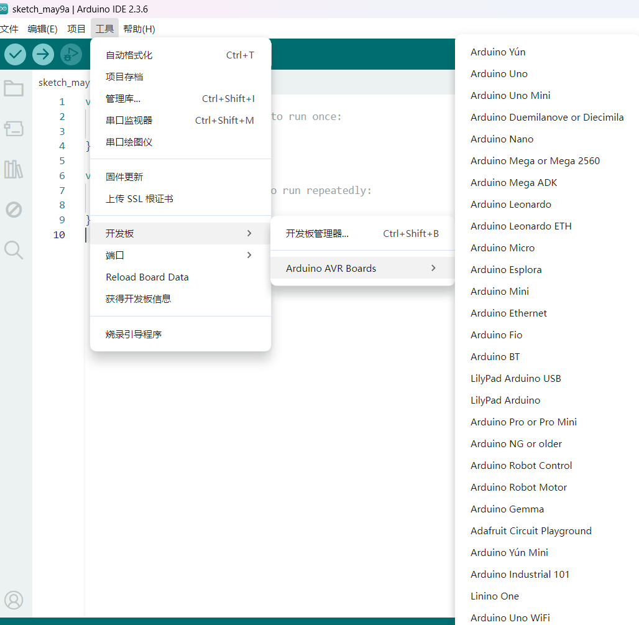Expand the 开发板 submenu arrow
Image resolution: width=639 pixels, height=625 pixels.
click(x=249, y=233)
